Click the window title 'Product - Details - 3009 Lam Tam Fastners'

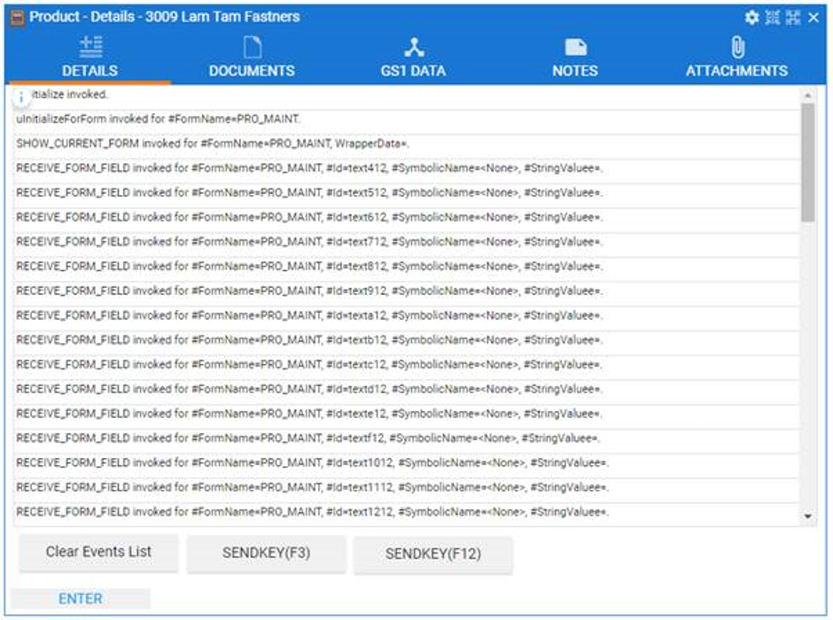pos(165,17)
